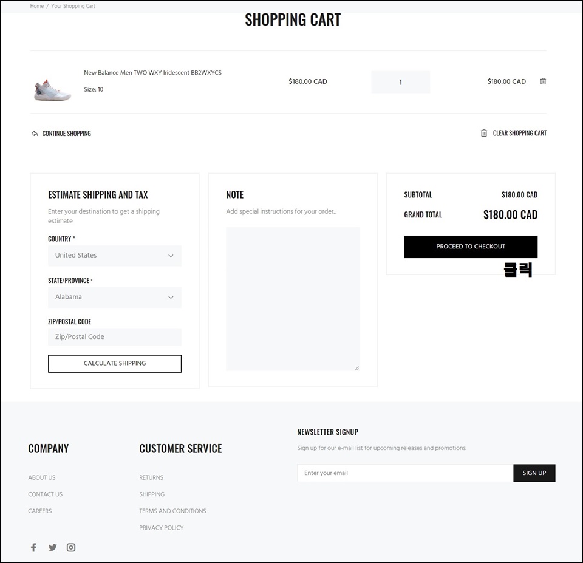Click the Clear Shopping Cart trash icon
Screen dimensions: 583x563
click(x=484, y=133)
